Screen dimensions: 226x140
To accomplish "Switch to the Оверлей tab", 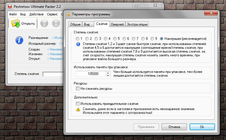I will 117,24.
